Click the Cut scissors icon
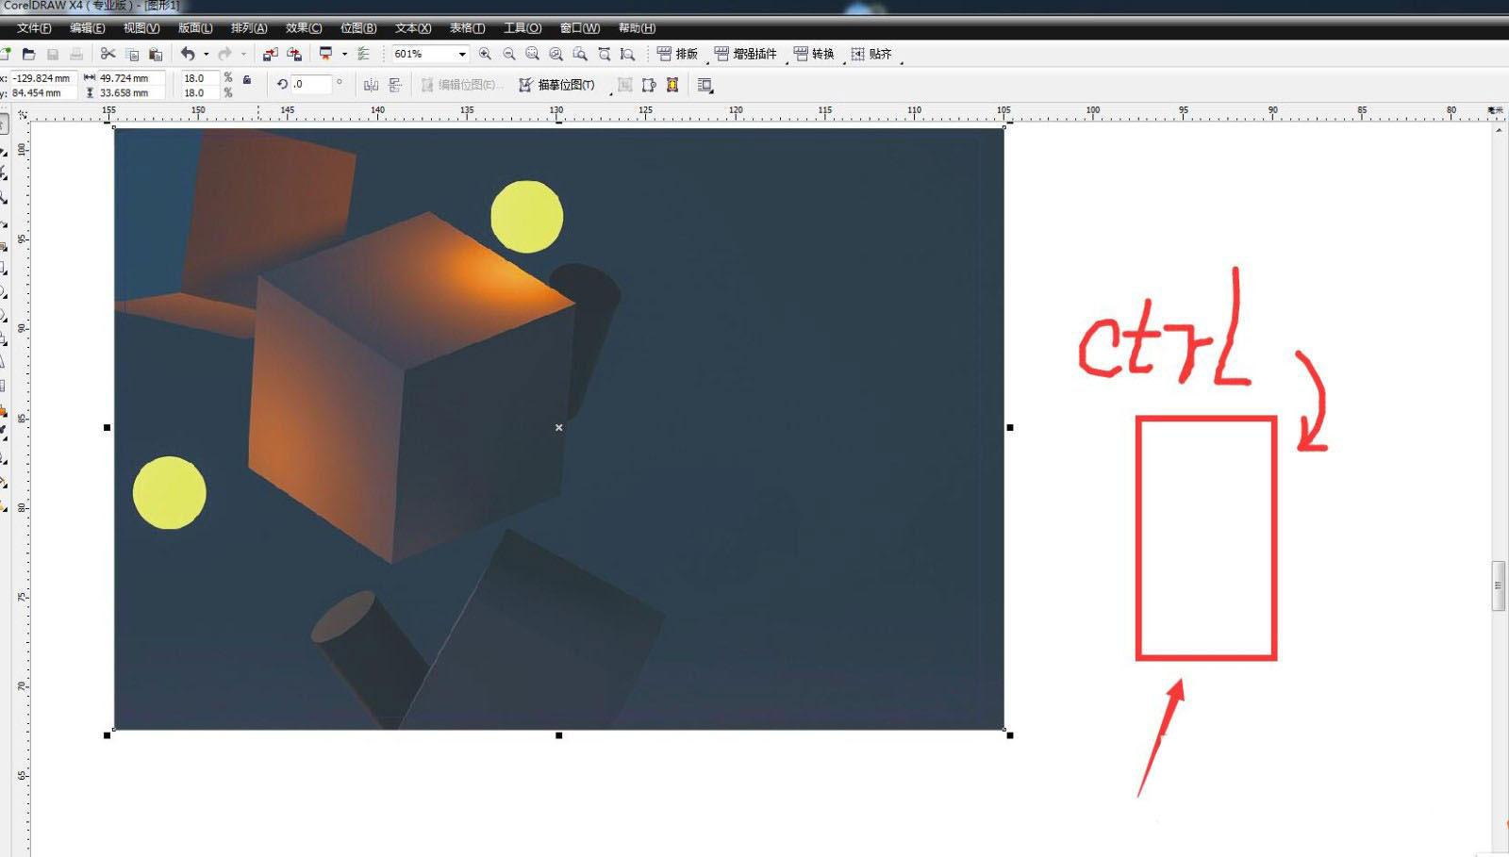The height and width of the screenshot is (857, 1509). tap(108, 55)
